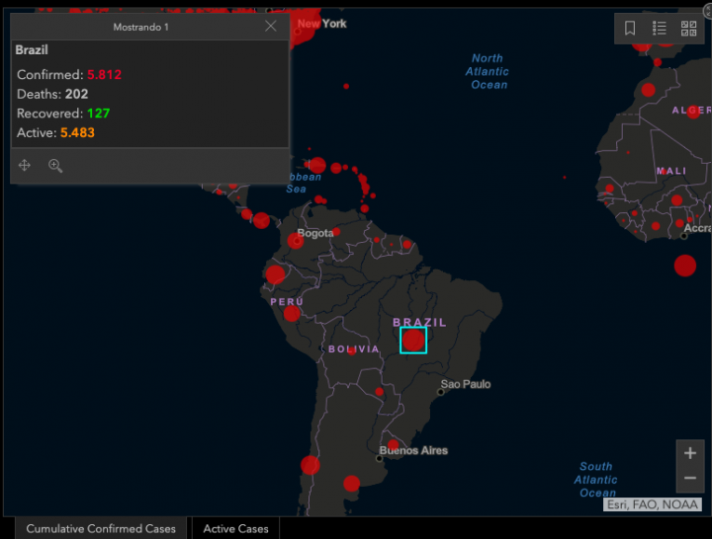Zoom in with the plus button

click(x=690, y=453)
